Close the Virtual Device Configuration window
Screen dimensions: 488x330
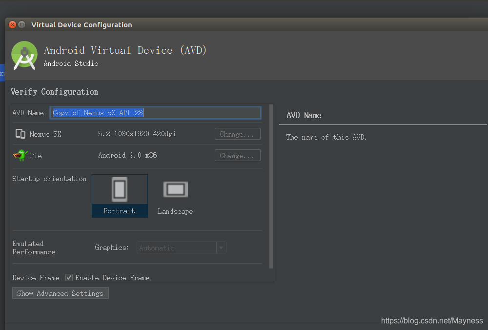point(12,24)
